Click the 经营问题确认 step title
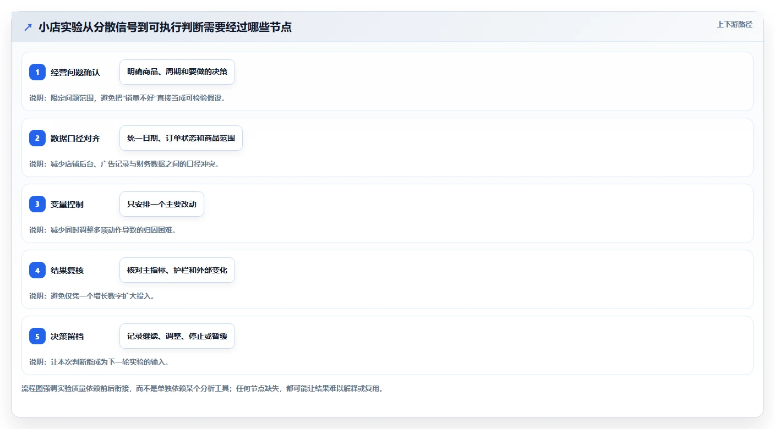This screenshot has height=429, width=775. [x=75, y=72]
